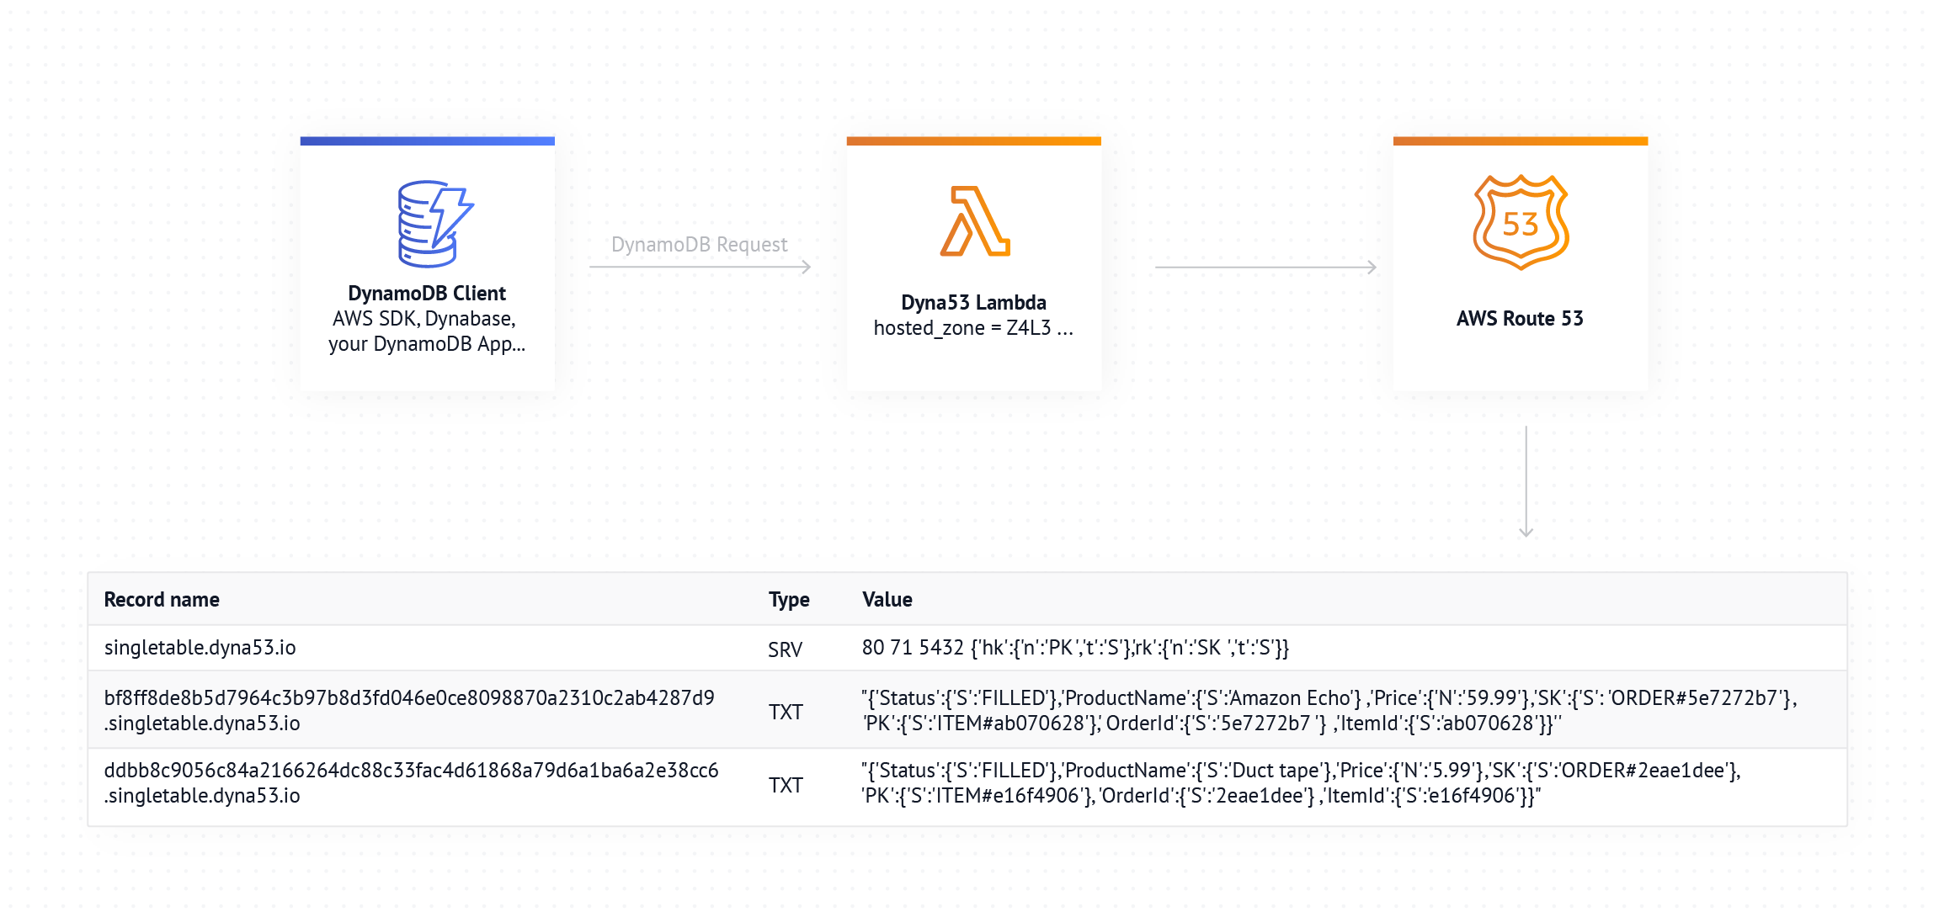The width and height of the screenshot is (1939, 917).
Task: Click the Route 53 shield icon
Action: (x=1521, y=223)
